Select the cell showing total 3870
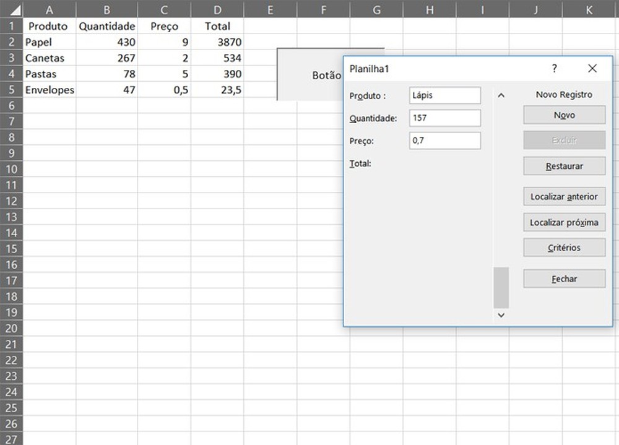Screen dimensions: 619x445 (x=217, y=42)
